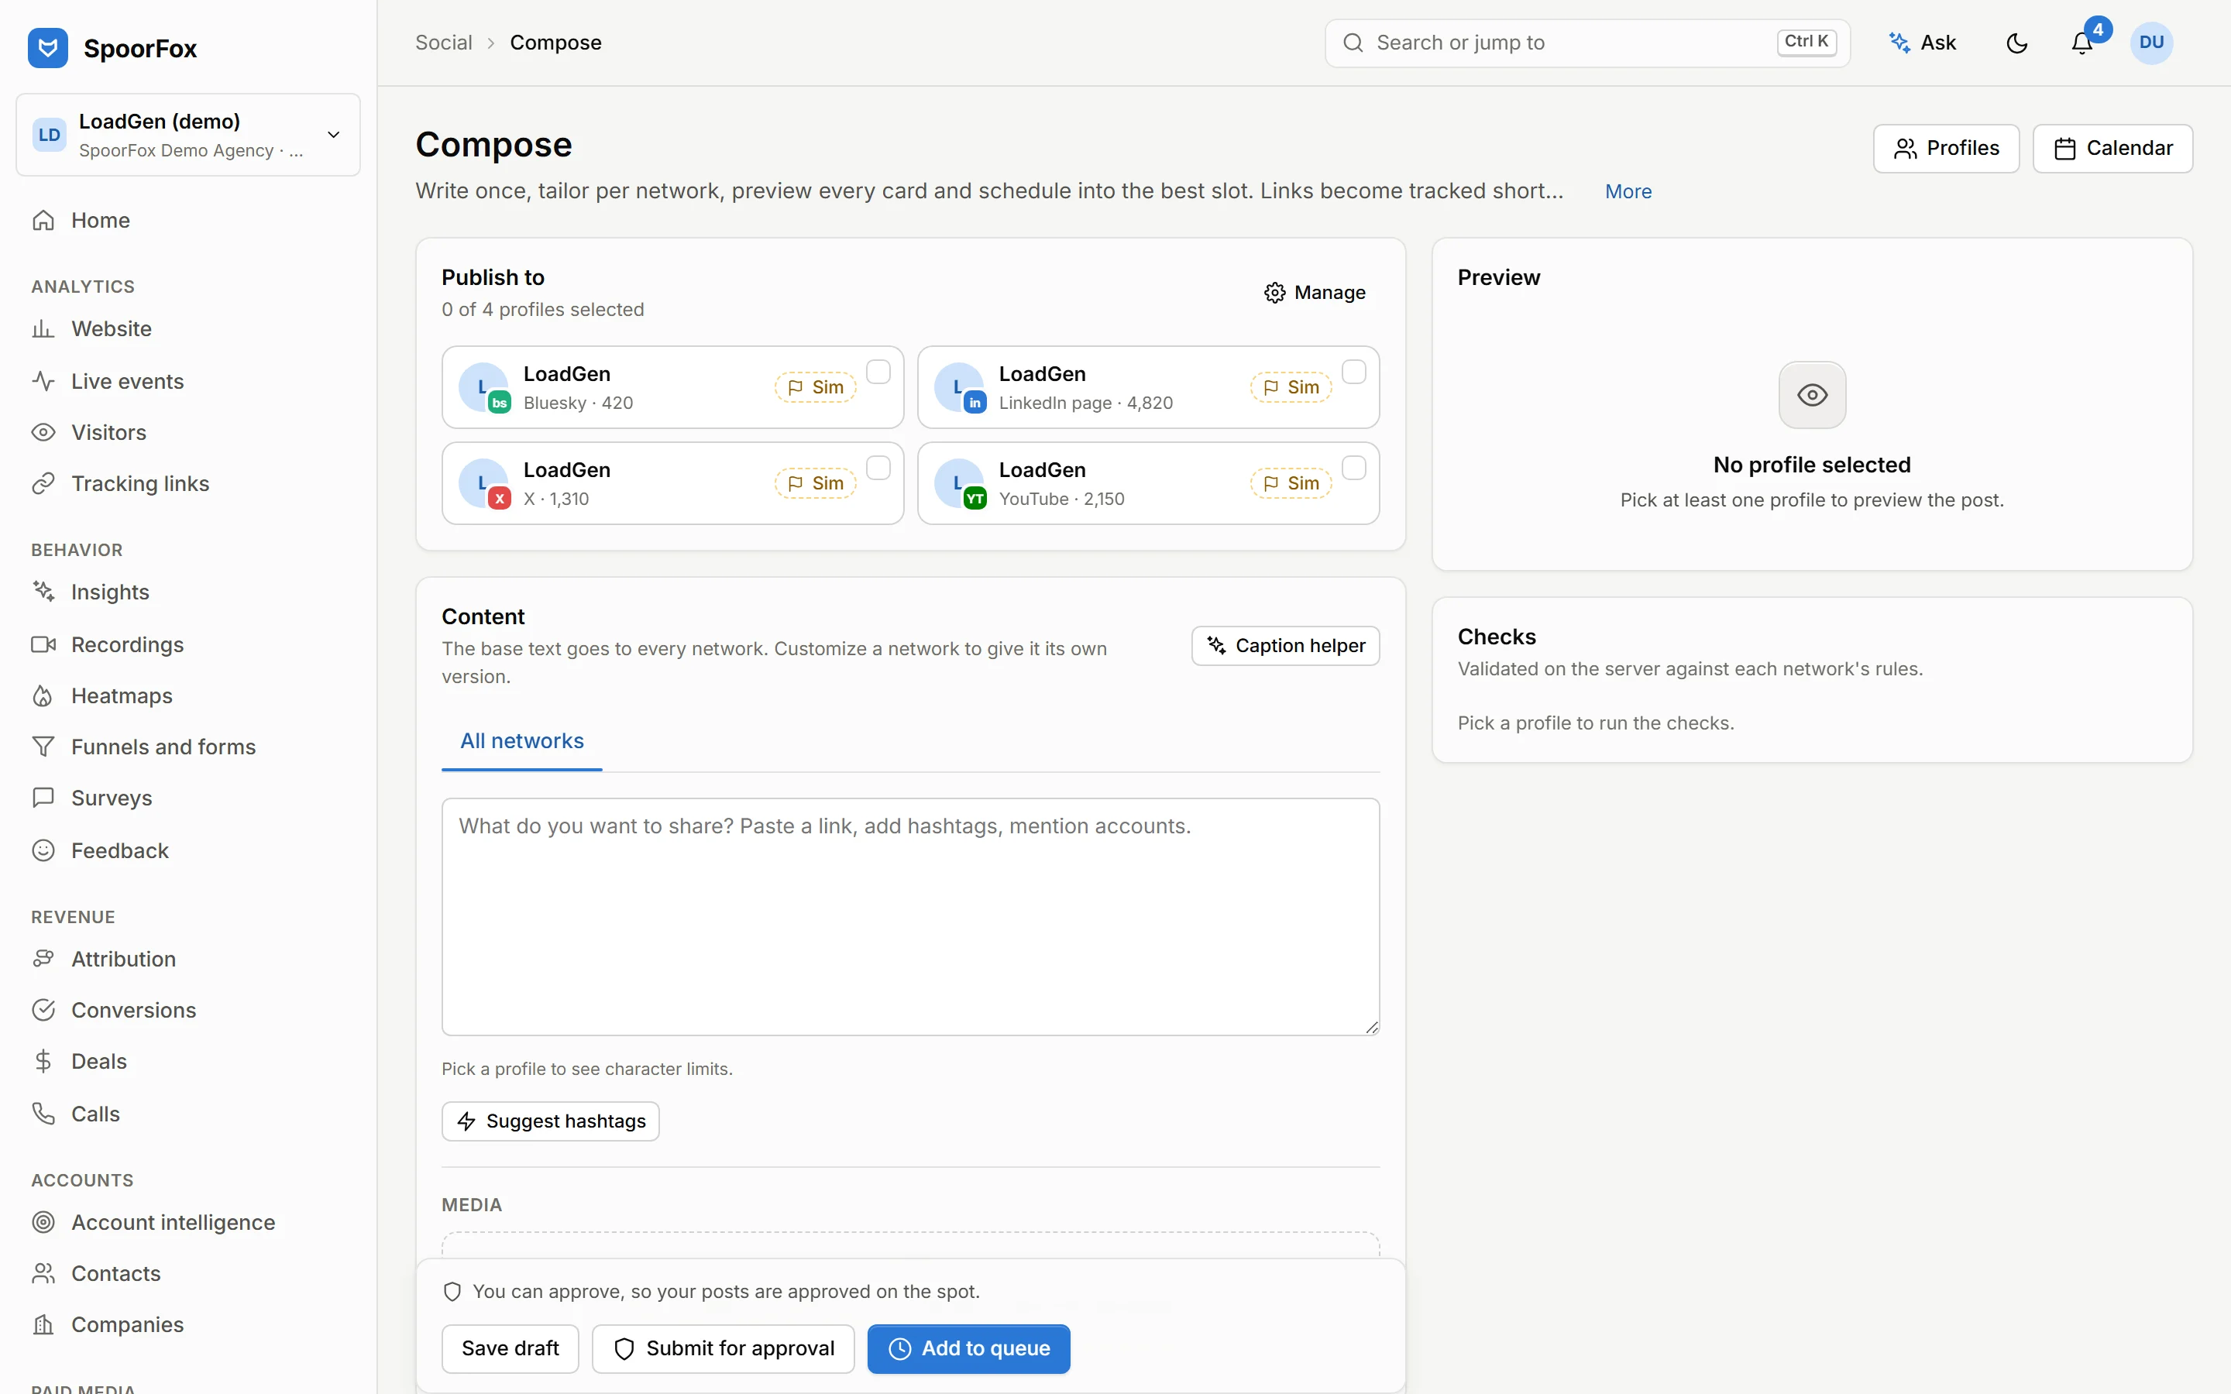Viewport: 2231px width, 1394px height.
Task: Open Surveys page
Action: coord(188,798)
